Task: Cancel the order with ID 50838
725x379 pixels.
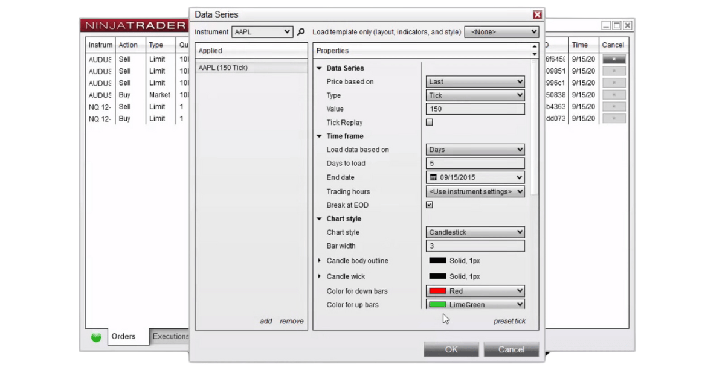Action: click(614, 95)
